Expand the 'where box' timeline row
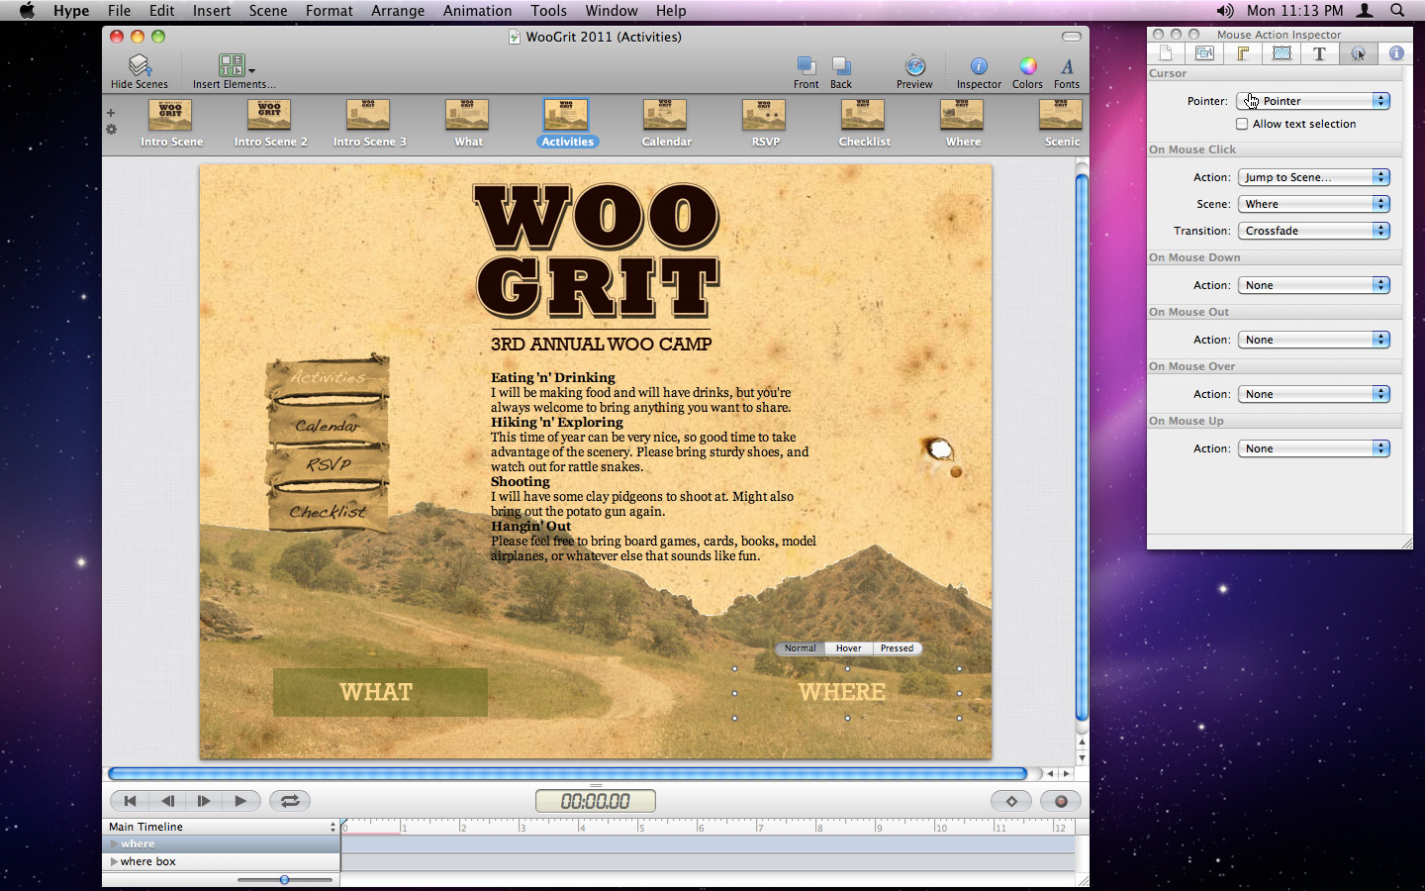Image resolution: width=1425 pixels, height=891 pixels. coord(114,861)
